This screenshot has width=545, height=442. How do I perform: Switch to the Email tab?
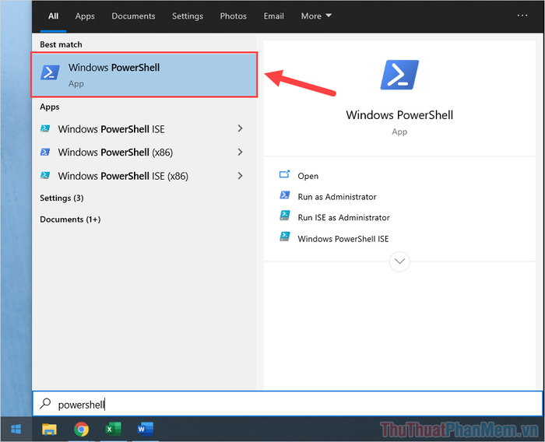click(x=273, y=16)
